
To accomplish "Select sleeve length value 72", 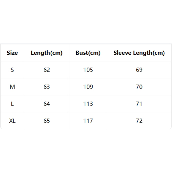I will pyautogui.click(x=139, y=121).
